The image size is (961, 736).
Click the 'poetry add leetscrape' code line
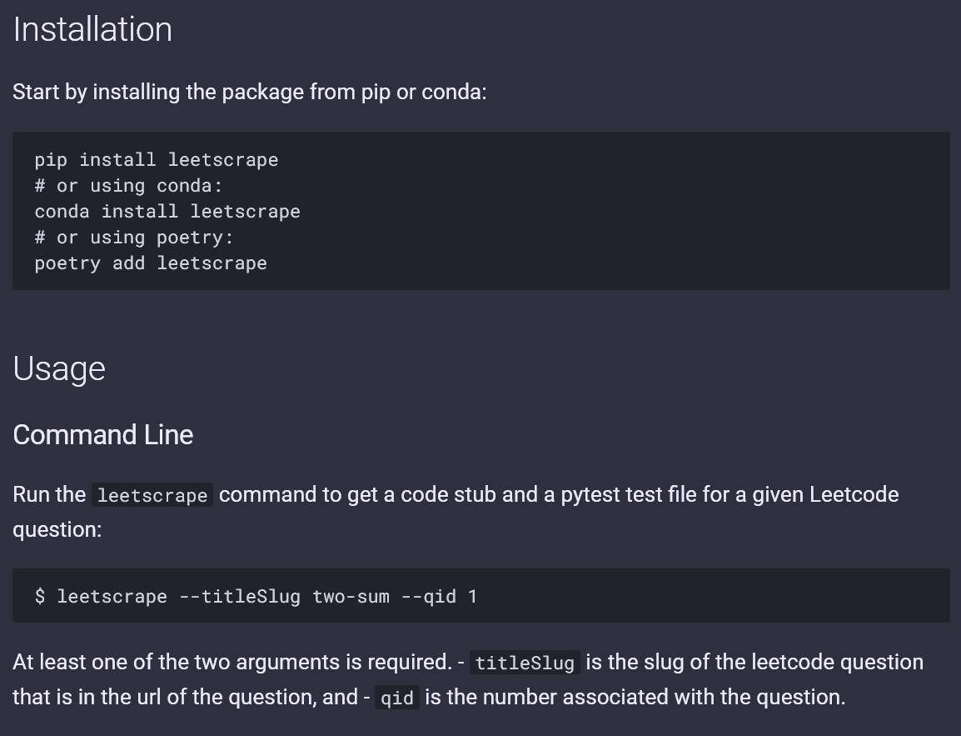(x=151, y=263)
